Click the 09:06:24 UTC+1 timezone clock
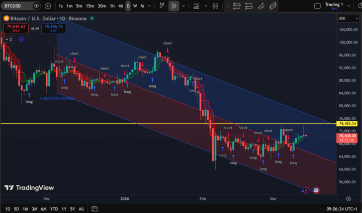Viewport: 362px width, 213px height. (x=342, y=209)
